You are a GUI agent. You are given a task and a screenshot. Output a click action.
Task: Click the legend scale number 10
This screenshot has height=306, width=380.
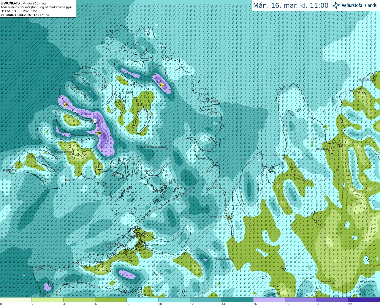coord(160,304)
